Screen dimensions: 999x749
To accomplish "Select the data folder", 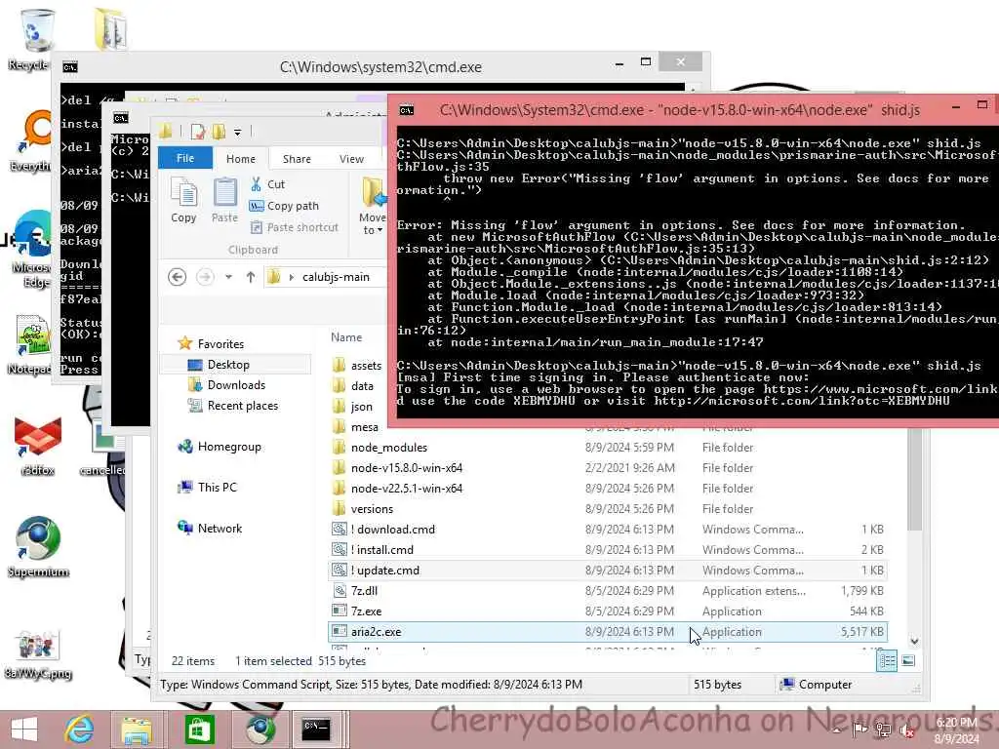I will coord(353,386).
